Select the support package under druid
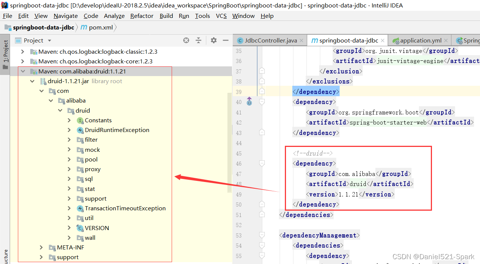Screen dimensions: 480x264 coord(96,199)
